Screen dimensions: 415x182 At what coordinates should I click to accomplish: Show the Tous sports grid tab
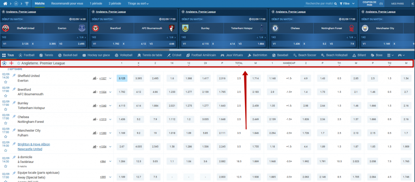pos(8,55)
